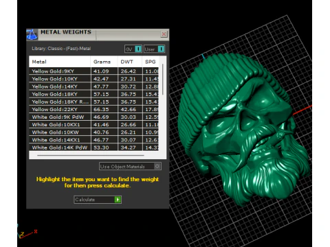Viewport: 330px width, 247px height.
Task: Click the horizontal scrollbar under metal table
Action: 91,155
